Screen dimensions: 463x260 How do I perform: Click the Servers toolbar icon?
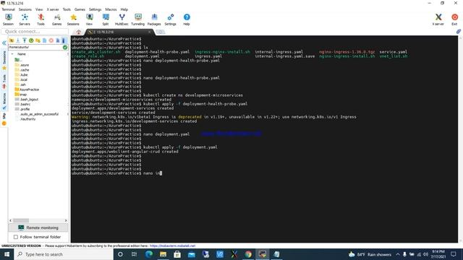coord(25,19)
